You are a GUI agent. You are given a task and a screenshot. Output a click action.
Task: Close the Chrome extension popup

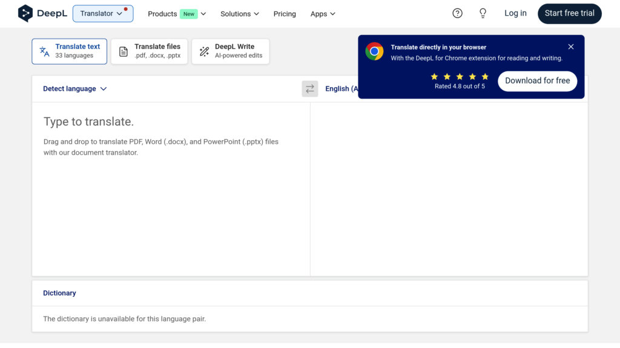pos(570,47)
